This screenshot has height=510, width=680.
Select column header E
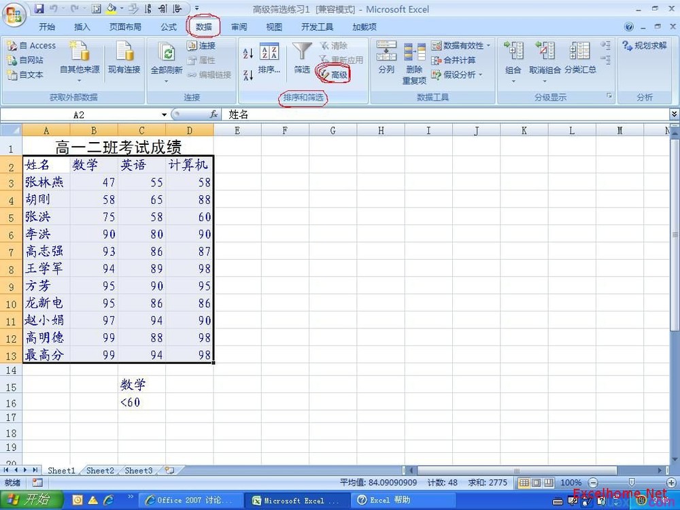tap(237, 130)
